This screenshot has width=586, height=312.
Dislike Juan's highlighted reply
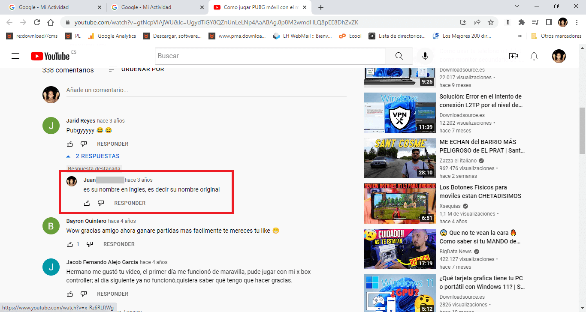click(101, 203)
